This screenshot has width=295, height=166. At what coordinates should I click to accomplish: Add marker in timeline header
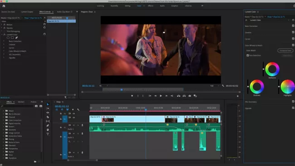point(73,110)
